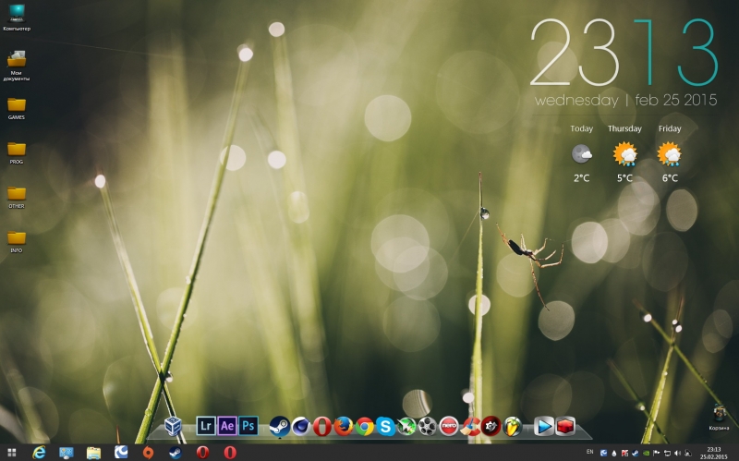
Task: Click the '6°C' temperature text
Action: (670, 178)
